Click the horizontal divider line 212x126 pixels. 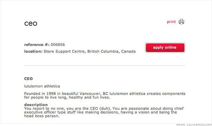pyautogui.click(x=105, y=66)
